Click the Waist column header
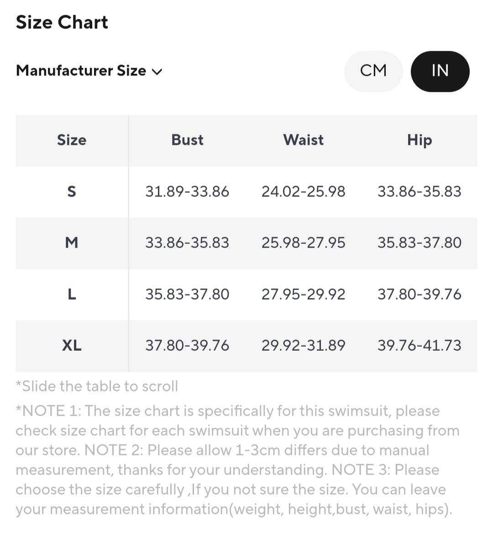This screenshot has height=533, width=493. (x=304, y=140)
